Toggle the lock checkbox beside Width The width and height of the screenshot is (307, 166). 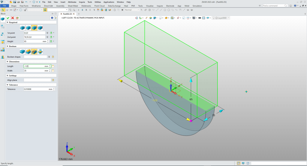pos(53,71)
